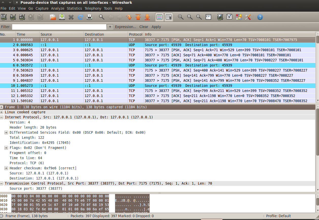Click inside the Filter text field

click(x=59, y=27)
